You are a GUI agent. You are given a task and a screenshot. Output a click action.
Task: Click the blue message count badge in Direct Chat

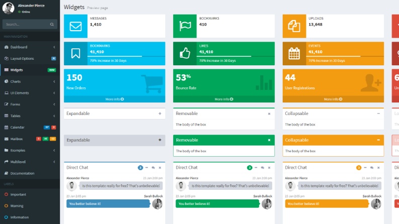tap(140, 168)
